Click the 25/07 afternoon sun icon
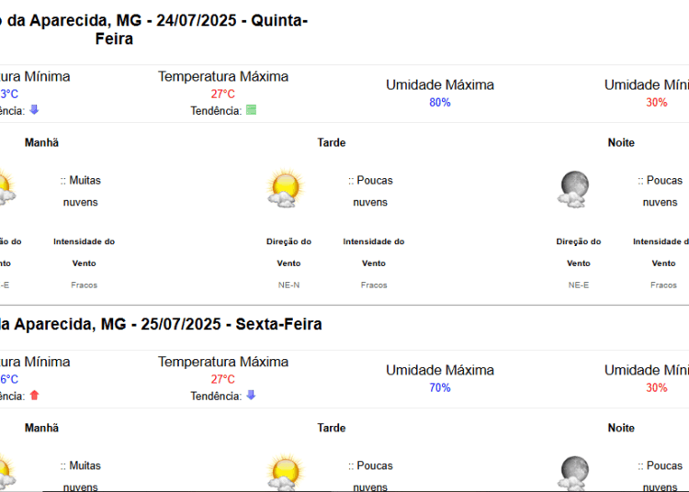Image resolution: width=689 pixels, height=492 pixels. click(x=285, y=473)
